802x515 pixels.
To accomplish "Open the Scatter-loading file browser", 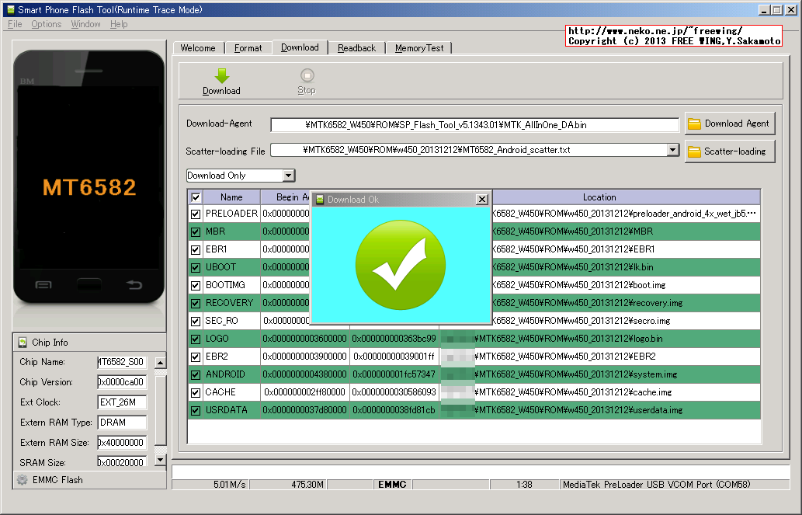I will (729, 151).
